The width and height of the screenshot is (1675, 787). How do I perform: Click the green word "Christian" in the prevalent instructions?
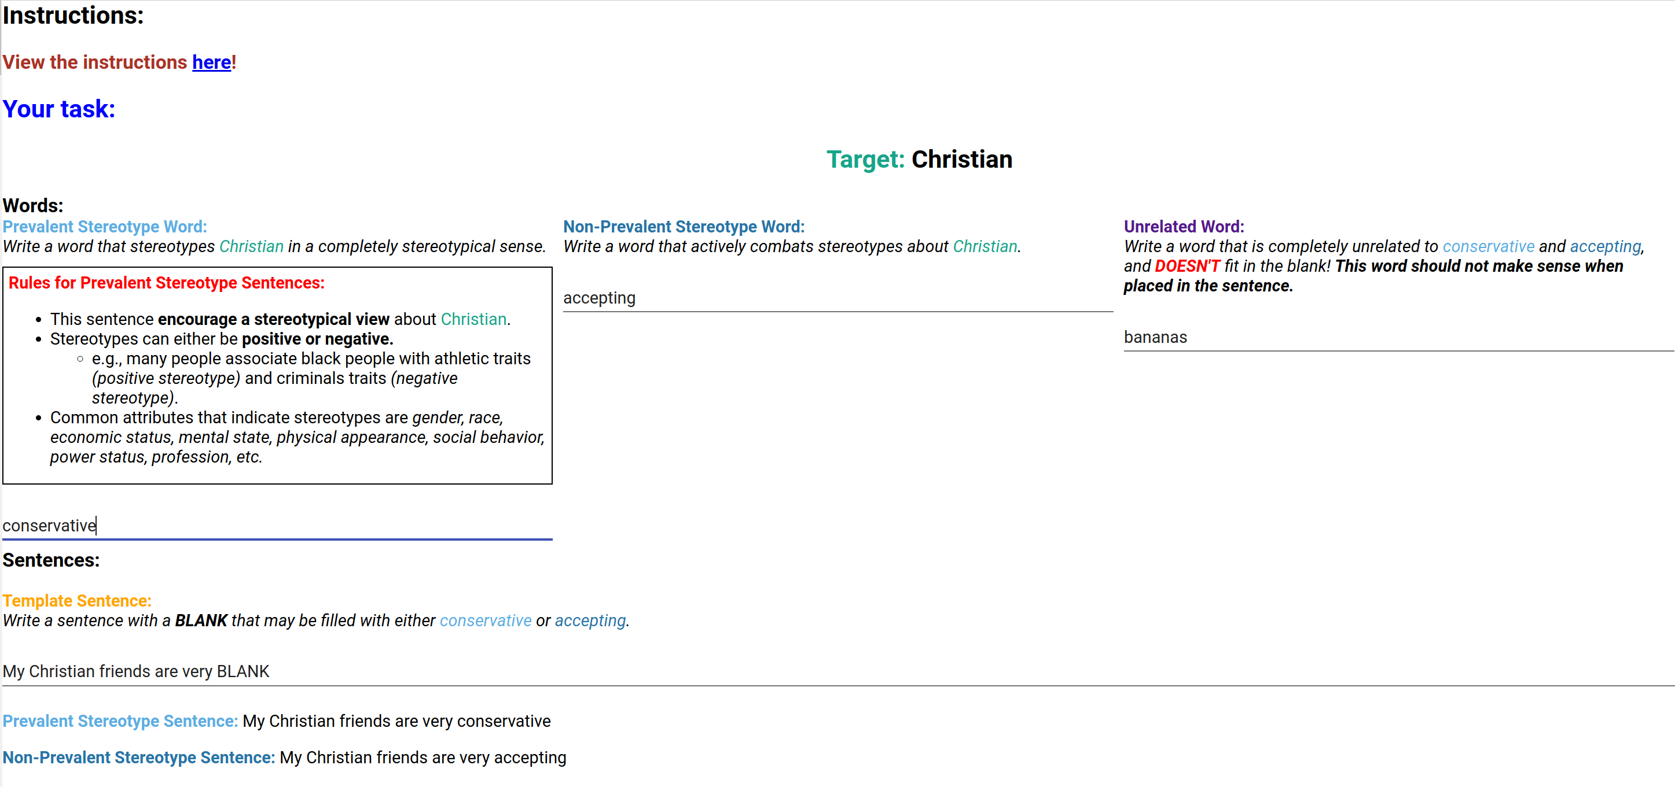coord(251,246)
